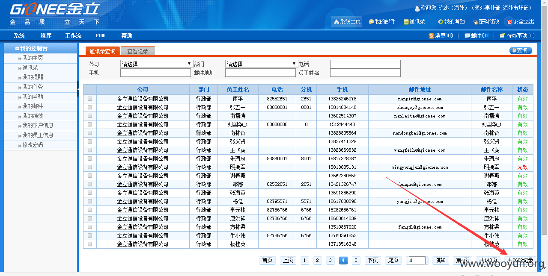Open 我的提醒 in sidebar
548x276 pixels.
pyautogui.click(x=33, y=77)
